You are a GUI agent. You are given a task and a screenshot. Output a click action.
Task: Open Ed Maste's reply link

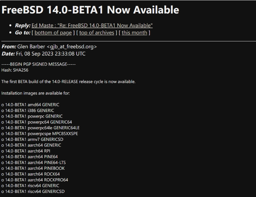(x=92, y=25)
